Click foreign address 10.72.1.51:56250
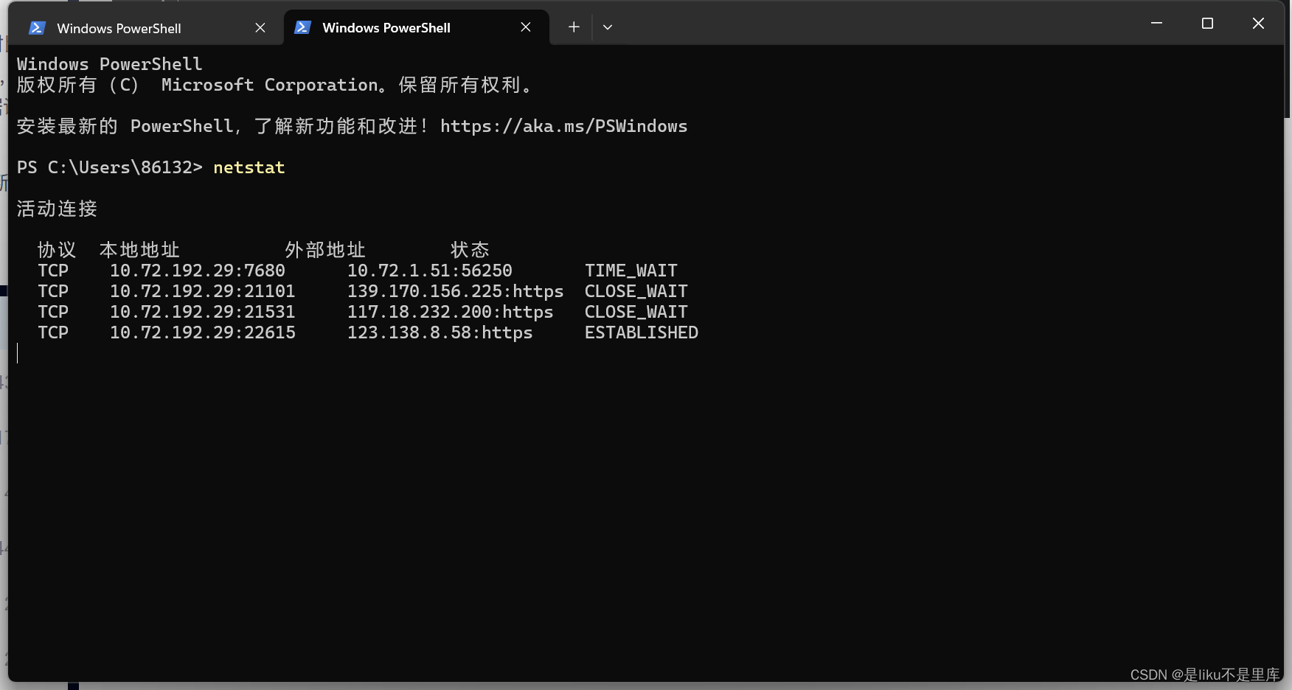 coord(430,271)
